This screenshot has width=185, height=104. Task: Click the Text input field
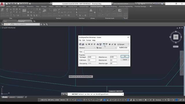click(107, 52)
